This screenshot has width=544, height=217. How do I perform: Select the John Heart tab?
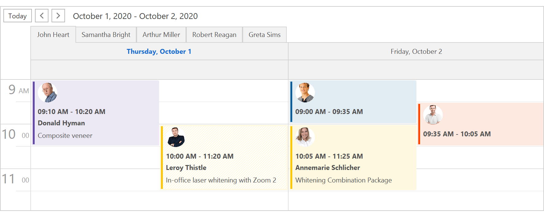[53, 35]
